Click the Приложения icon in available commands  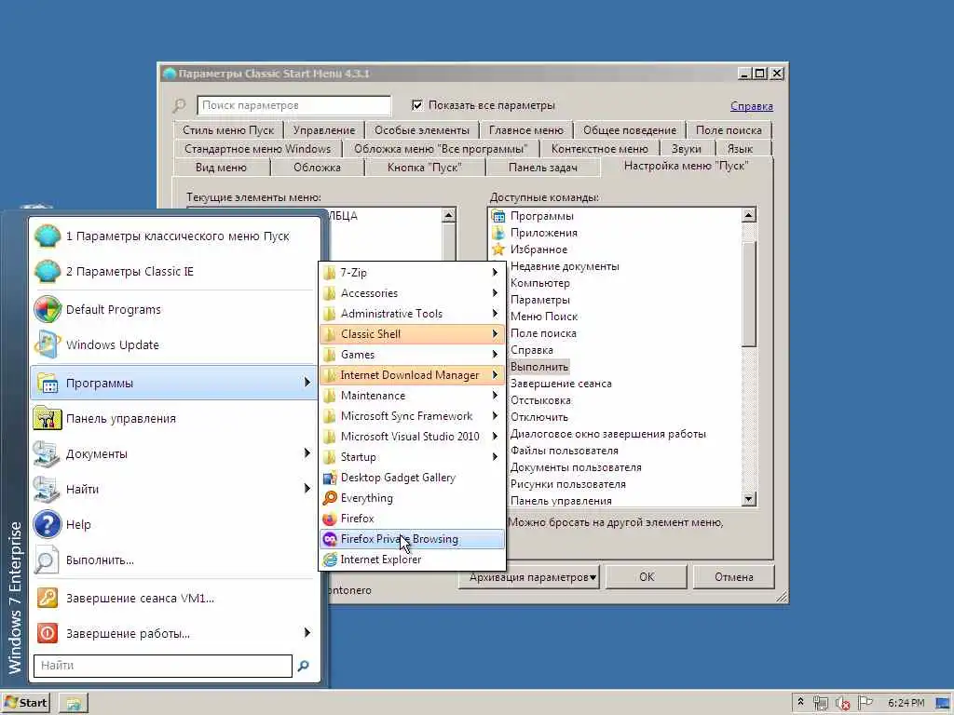pyautogui.click(x=498, y=233)
